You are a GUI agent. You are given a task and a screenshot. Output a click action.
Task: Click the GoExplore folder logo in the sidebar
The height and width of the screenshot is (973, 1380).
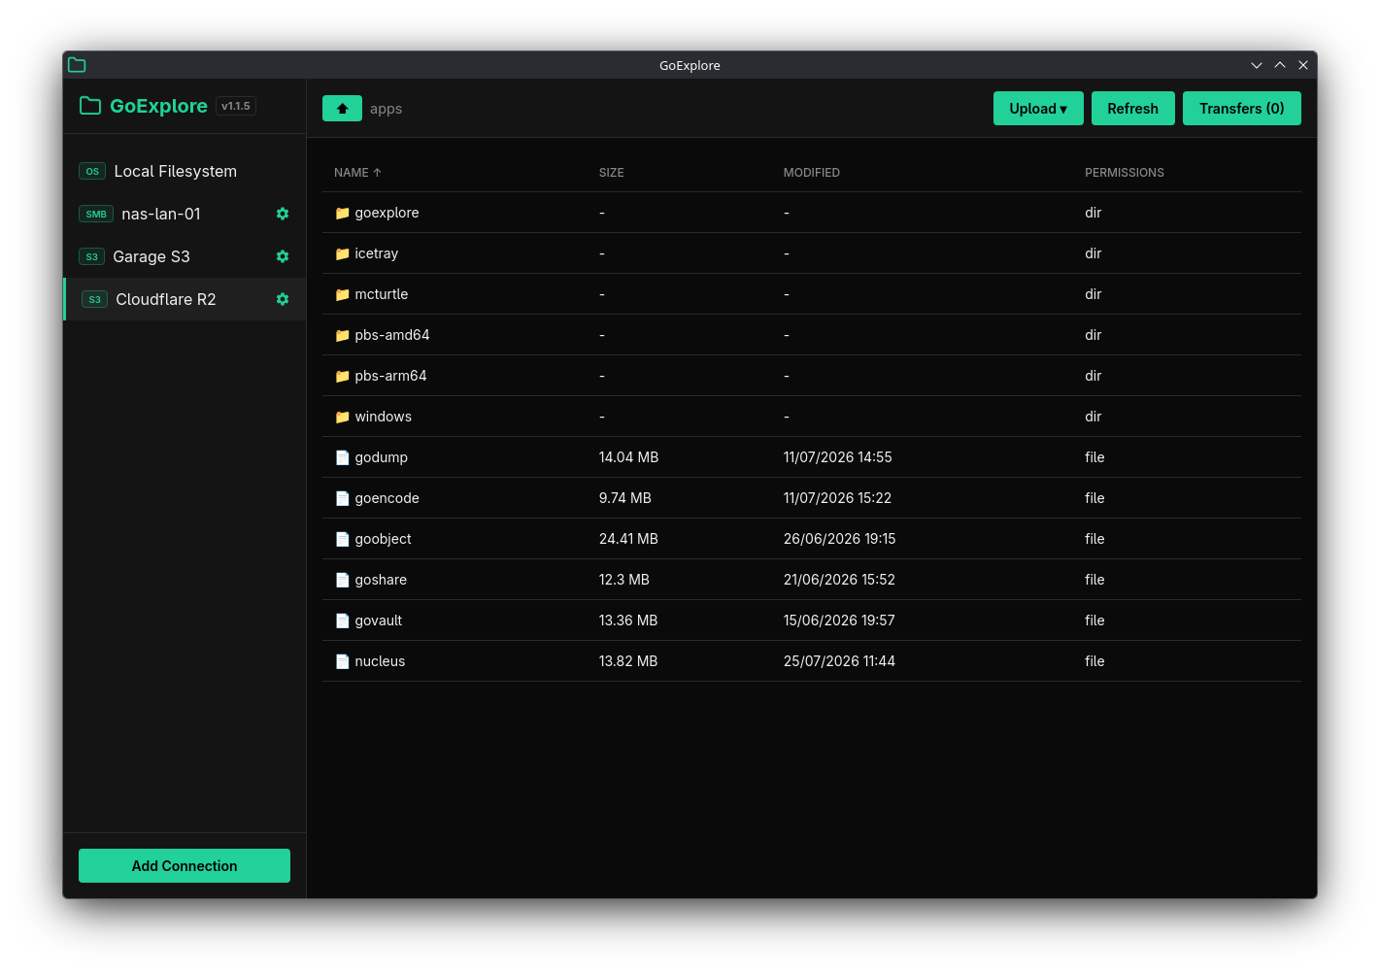(x=90, y=106)
